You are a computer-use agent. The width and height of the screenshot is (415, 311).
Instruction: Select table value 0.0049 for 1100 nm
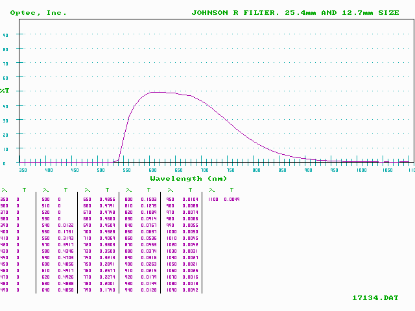[x=231, y=199]
